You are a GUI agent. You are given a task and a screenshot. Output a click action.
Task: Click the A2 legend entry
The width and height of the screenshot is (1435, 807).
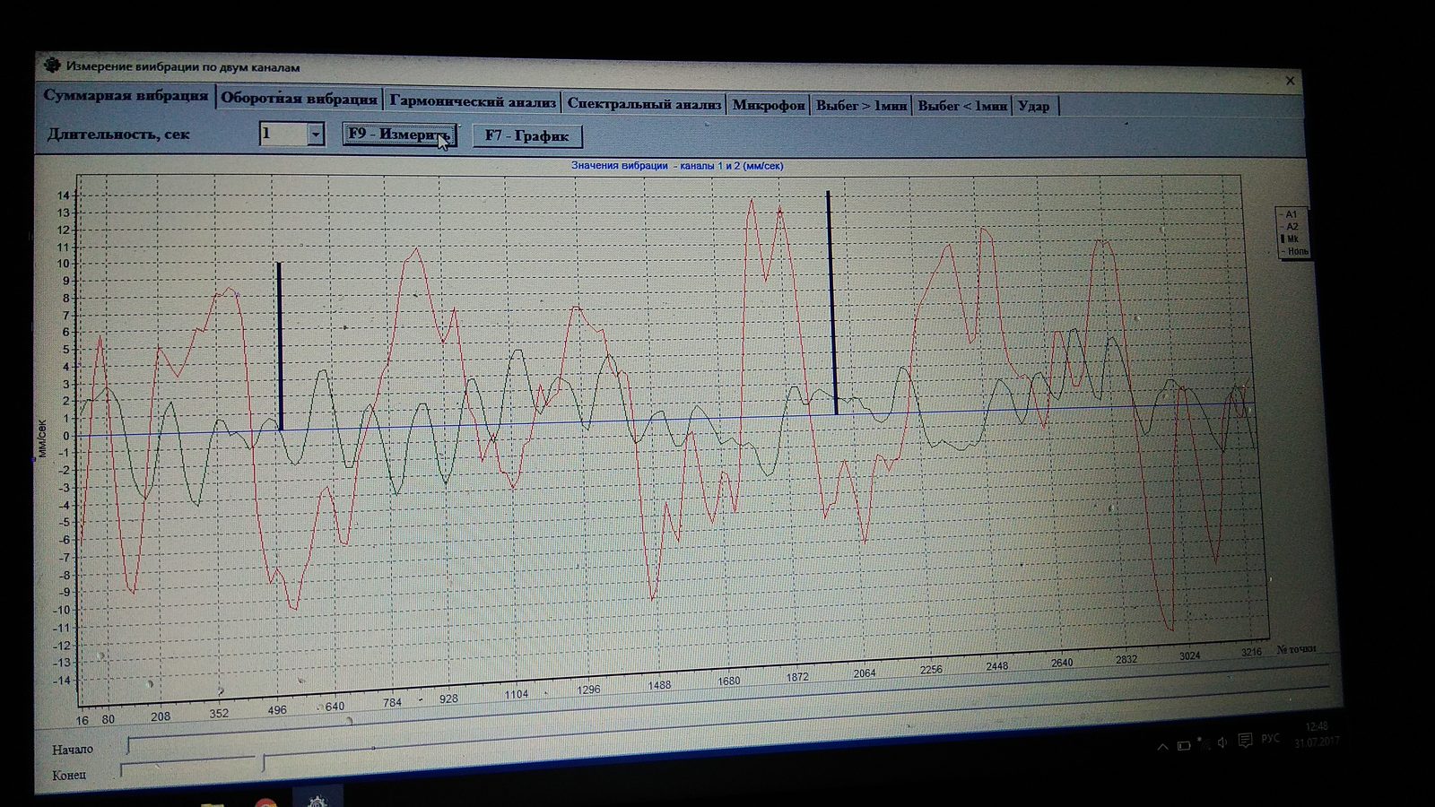click(1291, 227)
